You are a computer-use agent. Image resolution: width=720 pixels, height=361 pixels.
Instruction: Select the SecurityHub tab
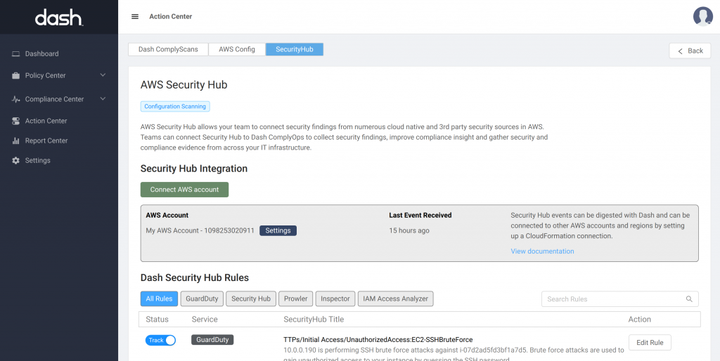pyautogui.click(x=295, y=50)
